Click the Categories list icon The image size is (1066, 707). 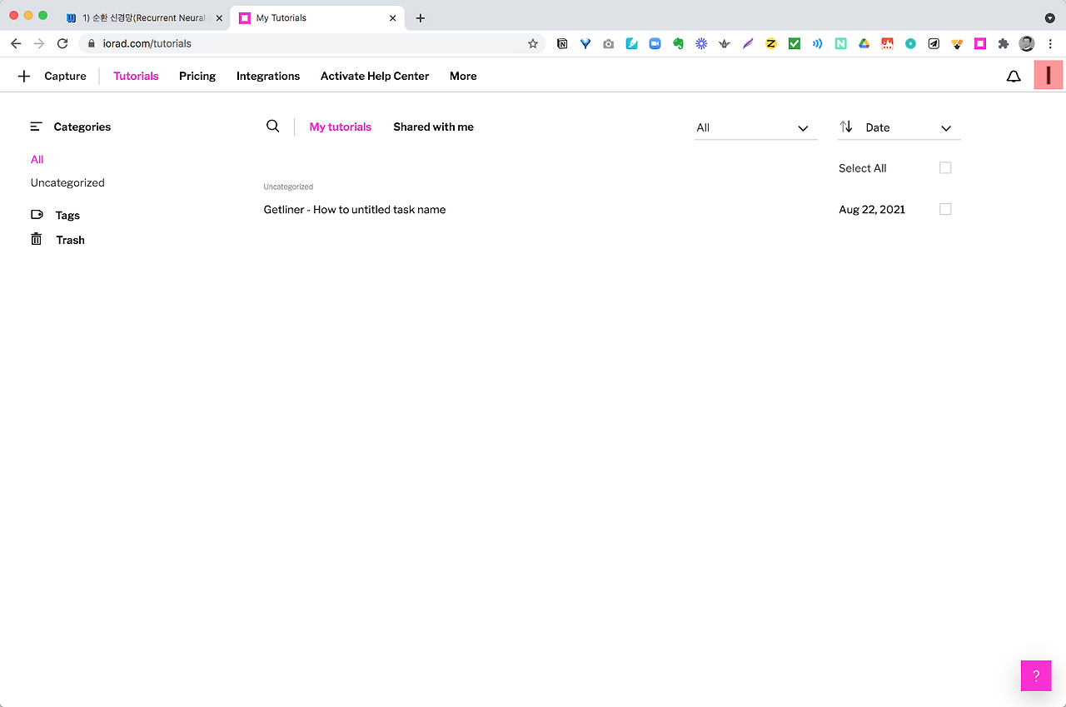pyautogui.click(x=36, y=127)
